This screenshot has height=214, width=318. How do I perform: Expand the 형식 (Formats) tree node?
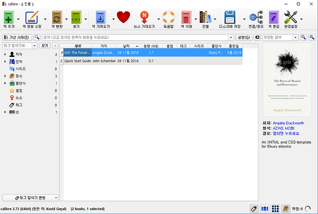5,76
